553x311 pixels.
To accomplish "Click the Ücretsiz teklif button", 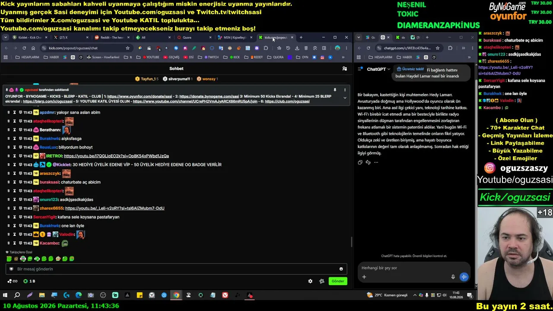I will click(410, 69).
